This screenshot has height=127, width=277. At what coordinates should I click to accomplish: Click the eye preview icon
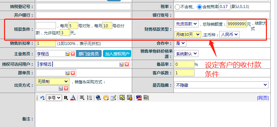point(146,98)
